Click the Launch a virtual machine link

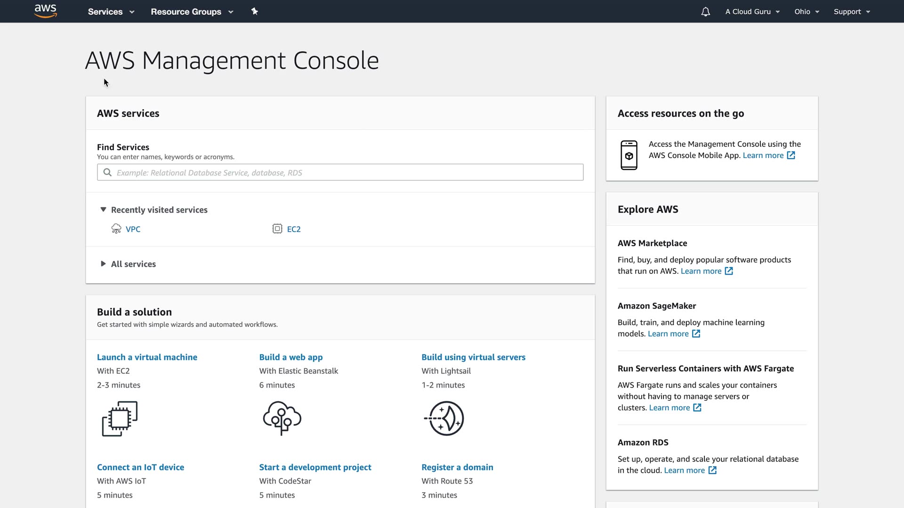[x=147, y=357]
